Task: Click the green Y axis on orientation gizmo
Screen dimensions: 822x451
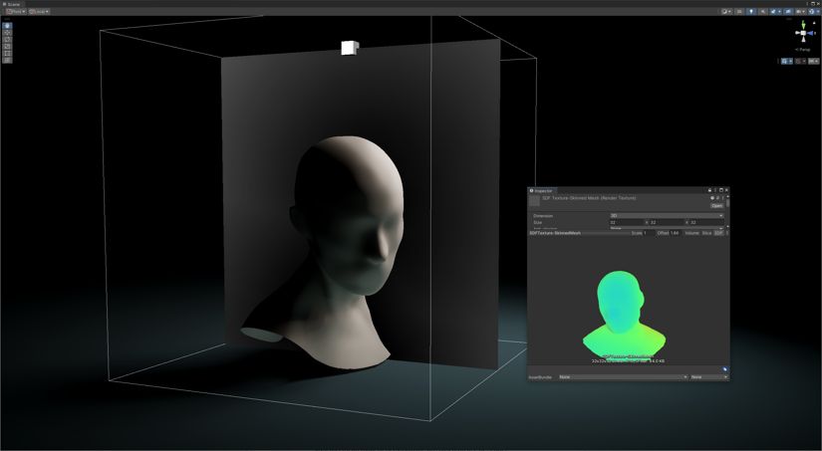Action: coord(803,24)
